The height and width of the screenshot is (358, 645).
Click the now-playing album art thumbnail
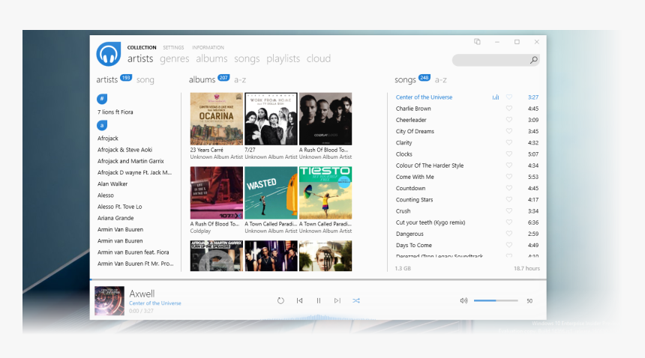click(109, 301)
